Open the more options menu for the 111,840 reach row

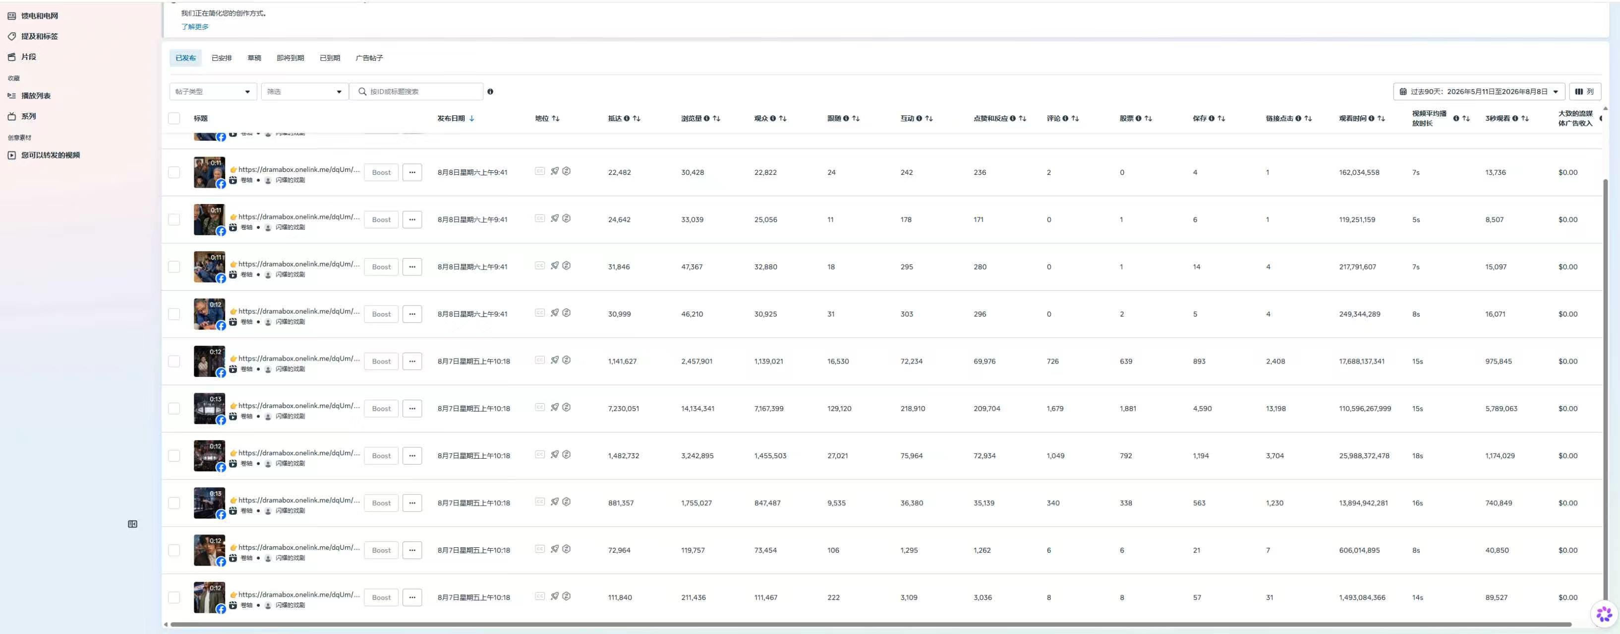[412, 597]
